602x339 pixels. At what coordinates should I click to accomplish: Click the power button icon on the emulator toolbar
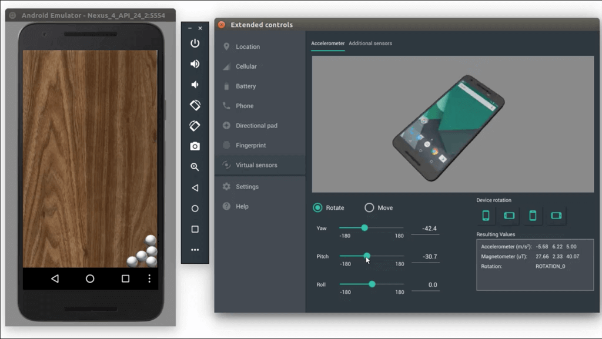pyautogui.click(x=195, y=43)
